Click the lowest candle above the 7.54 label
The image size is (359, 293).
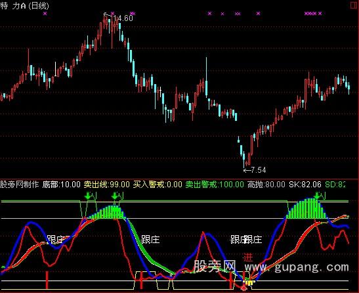point(244,160)
